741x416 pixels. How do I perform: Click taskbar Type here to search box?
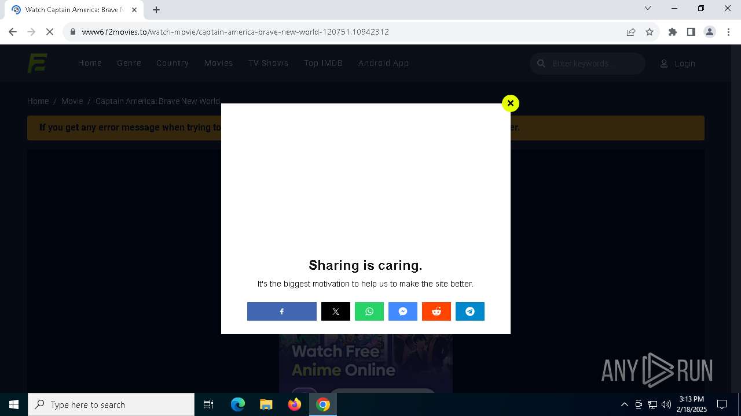(111, 404)
